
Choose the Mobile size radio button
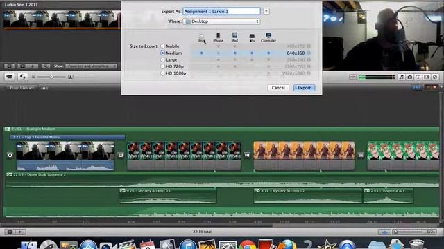point(162,46)
